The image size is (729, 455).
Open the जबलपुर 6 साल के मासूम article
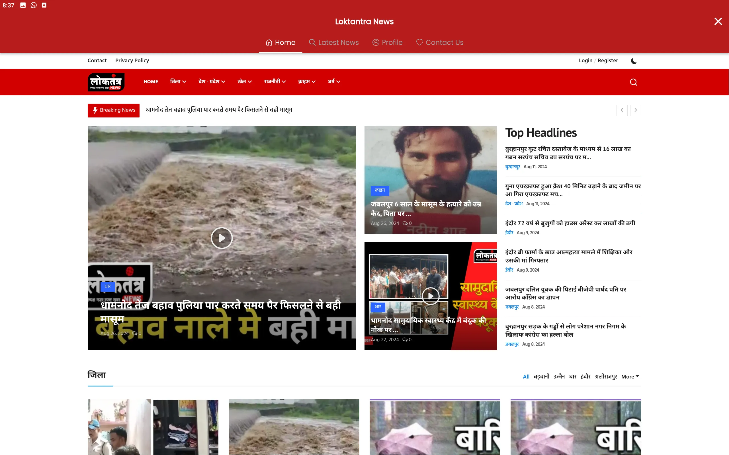point(426,208)
